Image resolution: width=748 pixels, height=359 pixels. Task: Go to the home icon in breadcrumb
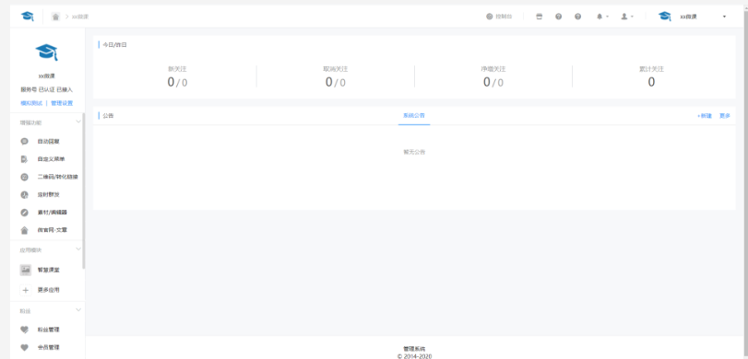(56, 17)
